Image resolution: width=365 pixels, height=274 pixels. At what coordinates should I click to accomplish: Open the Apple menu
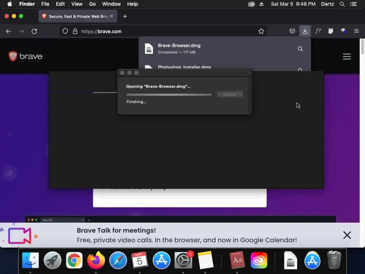click(x=10, y=4)
